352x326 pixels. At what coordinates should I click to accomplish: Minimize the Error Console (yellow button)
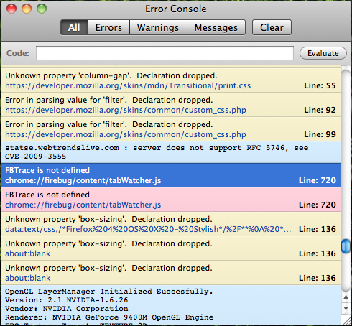point(27,9)
